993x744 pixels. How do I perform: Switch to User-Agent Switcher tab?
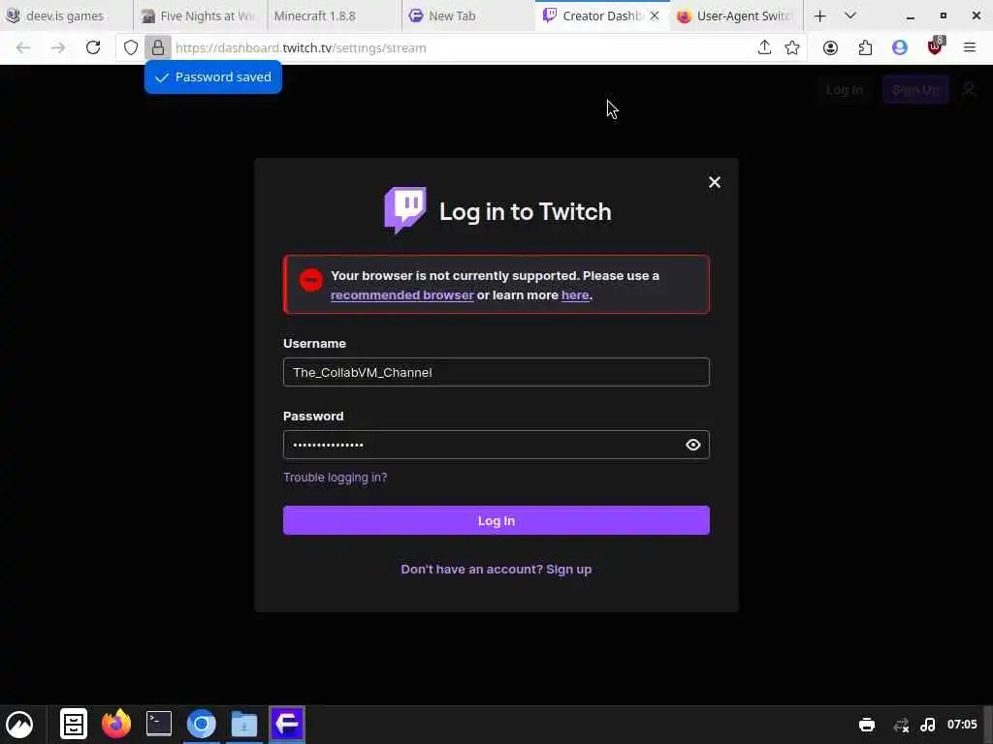tap(737, 15)
